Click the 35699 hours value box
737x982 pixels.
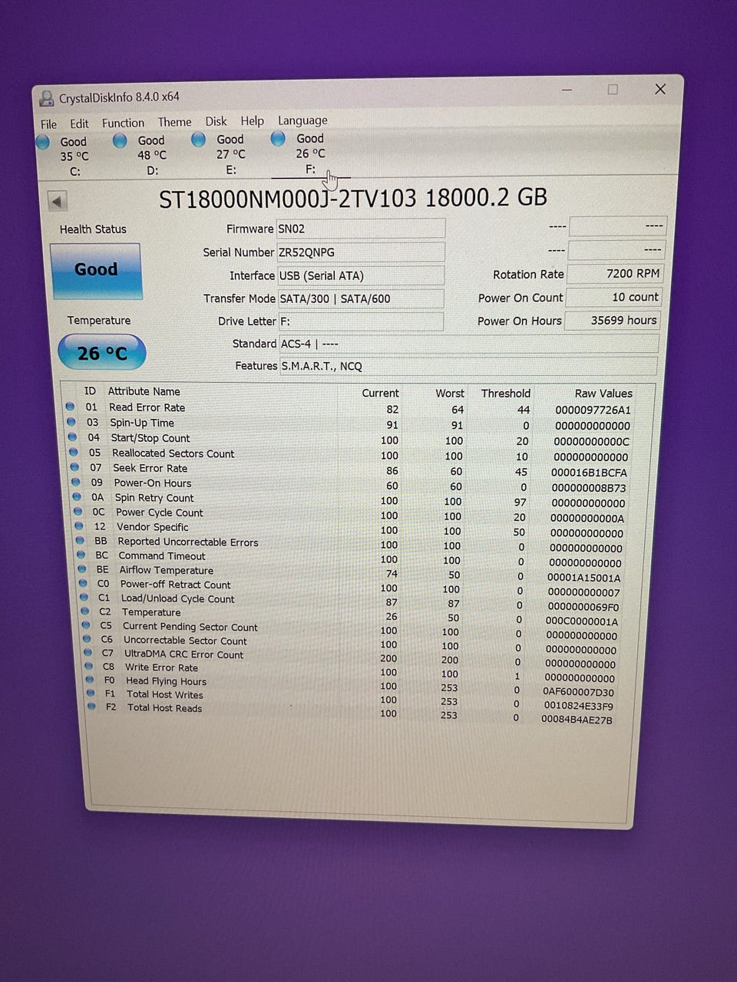613,320
